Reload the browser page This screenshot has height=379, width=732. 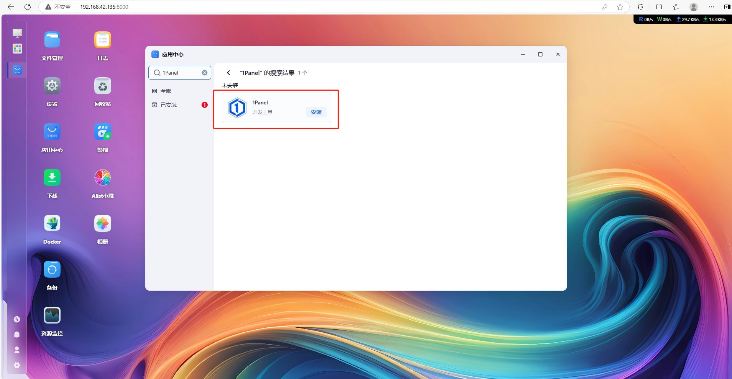click(x=28, y=7)
